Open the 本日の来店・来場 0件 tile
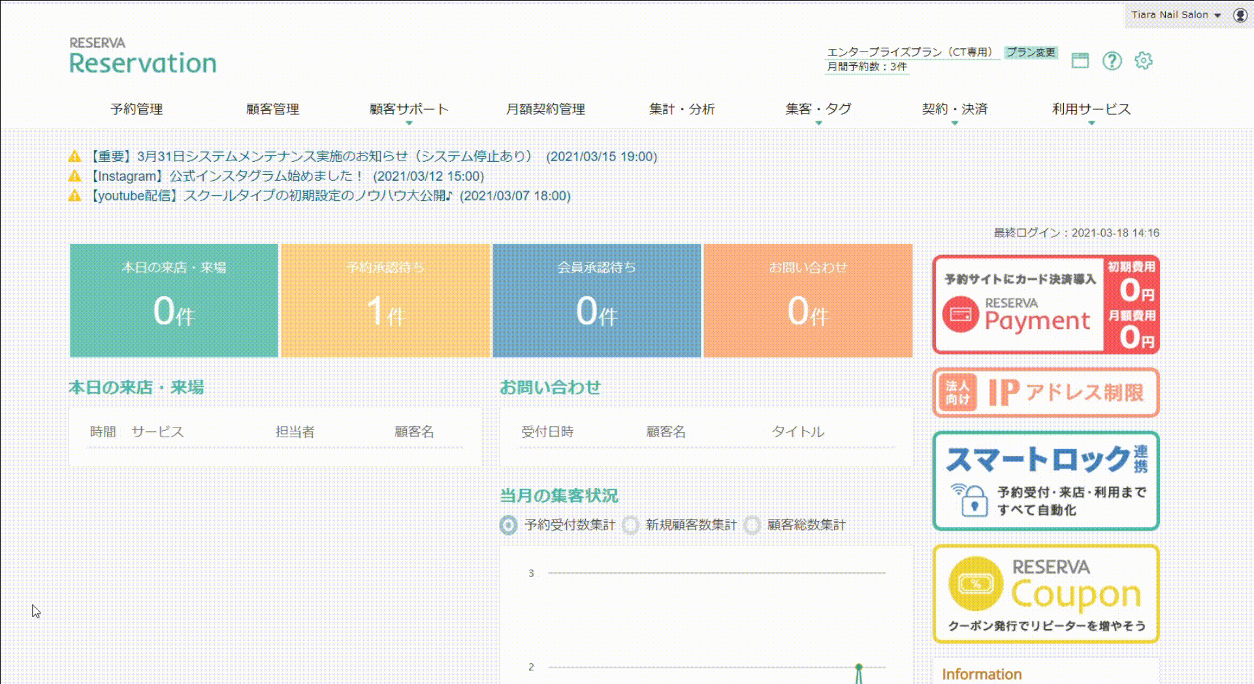Viewport: 1254px width, 684px height. (x=174, y=300)
